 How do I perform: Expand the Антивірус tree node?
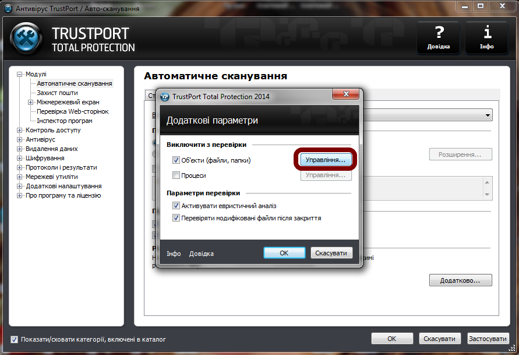point(20,139)
